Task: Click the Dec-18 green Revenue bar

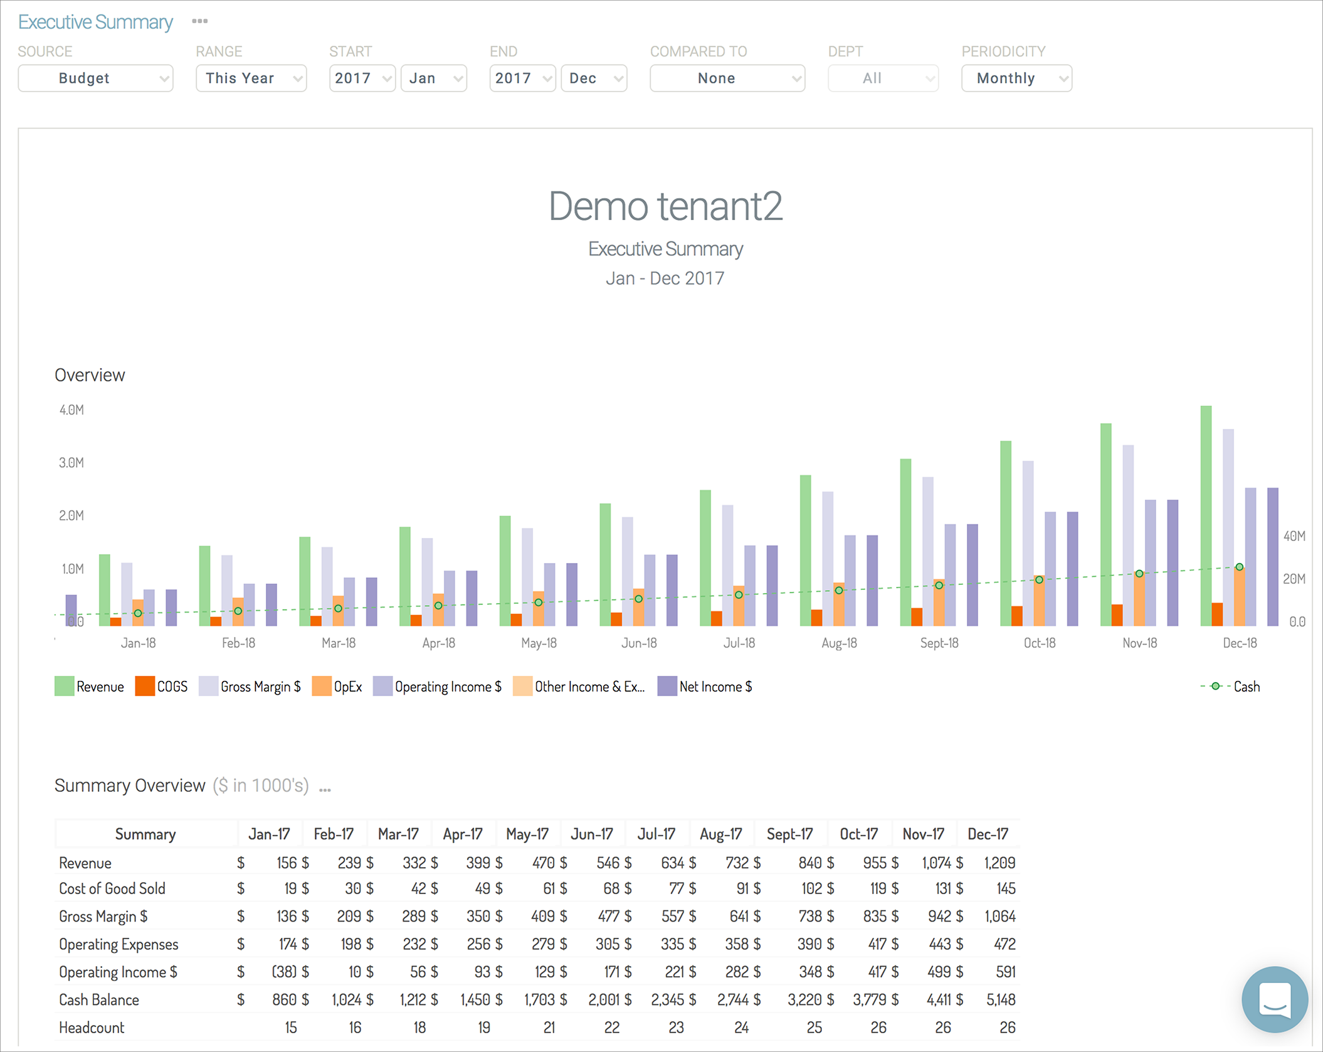Action: (1206, 515)
